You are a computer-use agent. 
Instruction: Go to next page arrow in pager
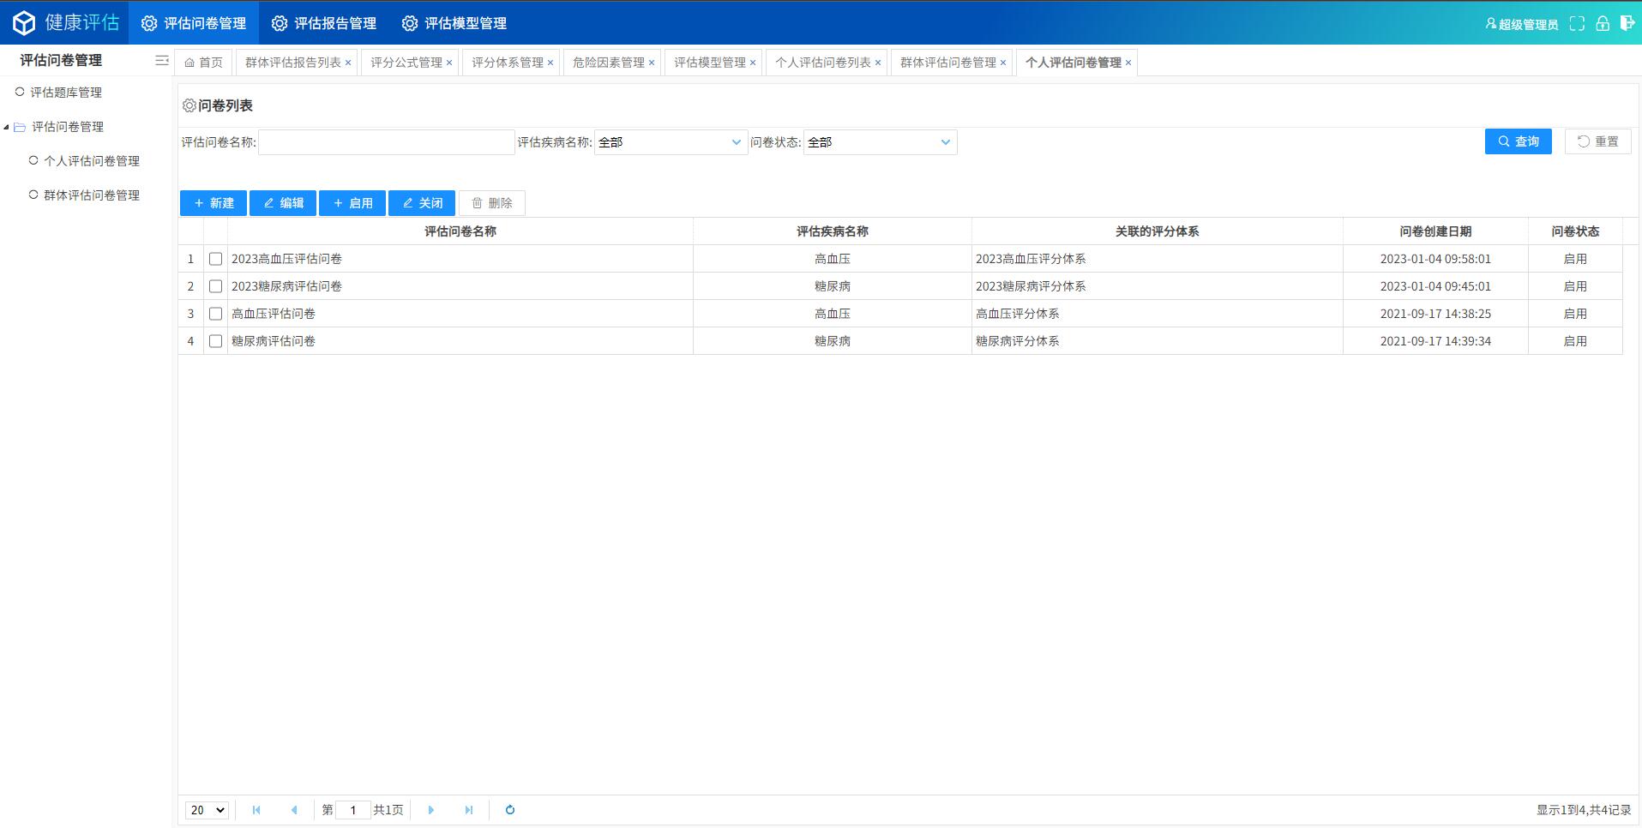click(431, 810)
